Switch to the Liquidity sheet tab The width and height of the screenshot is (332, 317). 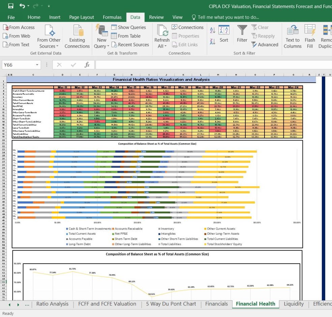294,304
